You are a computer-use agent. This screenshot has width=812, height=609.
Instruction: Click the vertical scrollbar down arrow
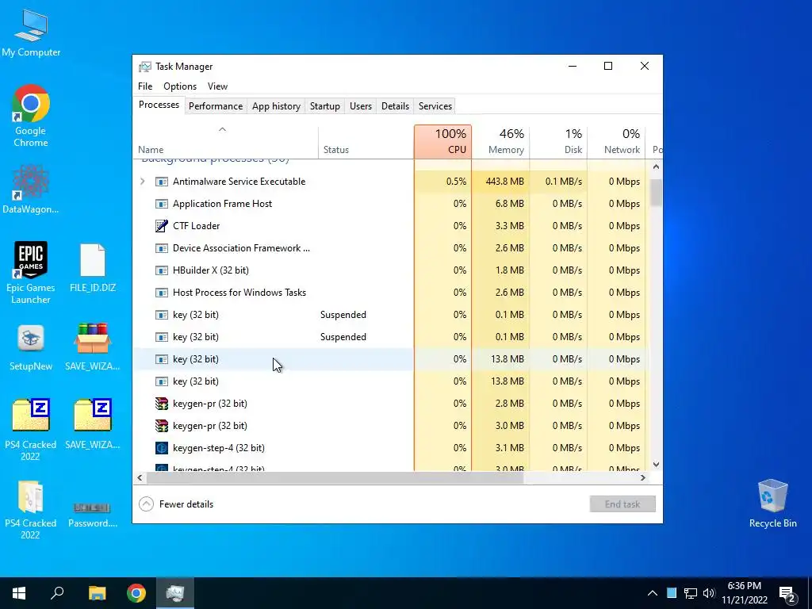click(x=656, y=465)
